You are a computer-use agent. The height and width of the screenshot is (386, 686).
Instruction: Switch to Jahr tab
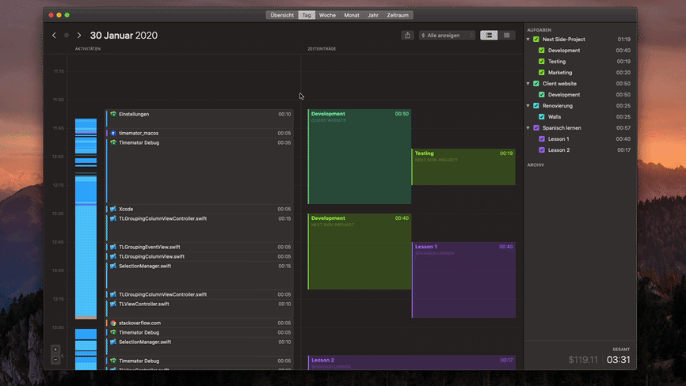(x=373, y=15)
